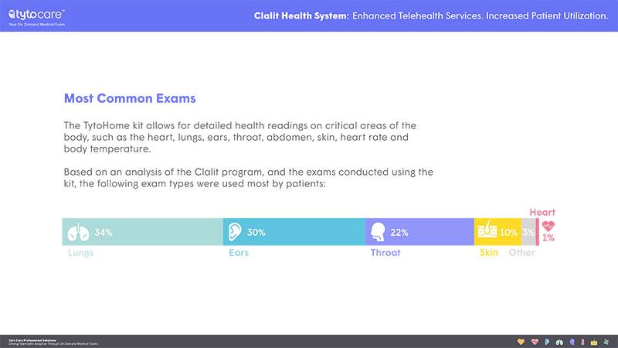Click the Heart label above the bar
The image size is (618, 348).
[542, 212]
